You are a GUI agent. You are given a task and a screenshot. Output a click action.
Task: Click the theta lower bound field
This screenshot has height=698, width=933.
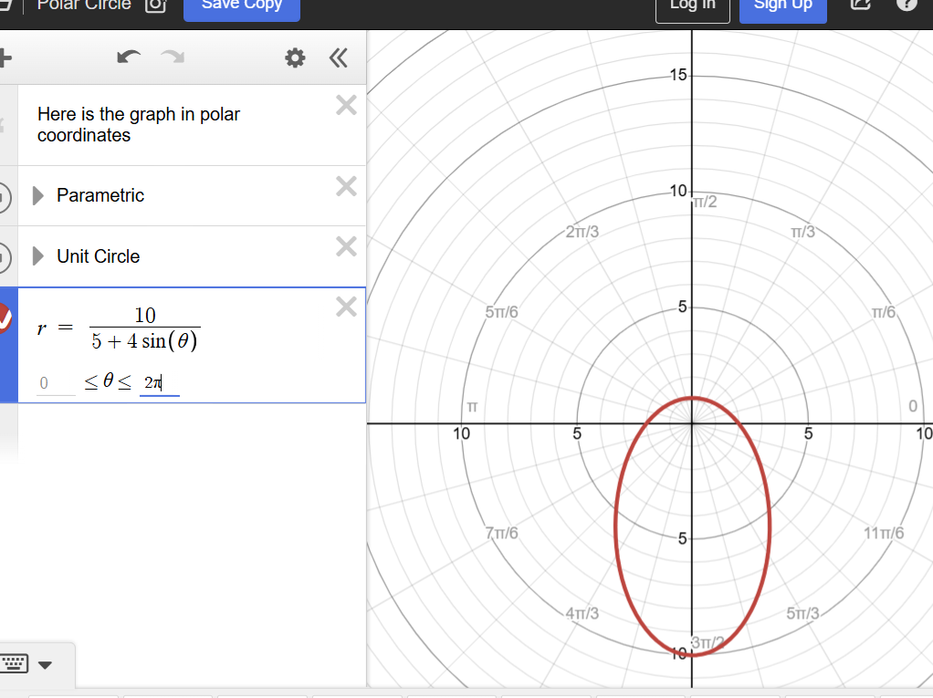[56, 384]
